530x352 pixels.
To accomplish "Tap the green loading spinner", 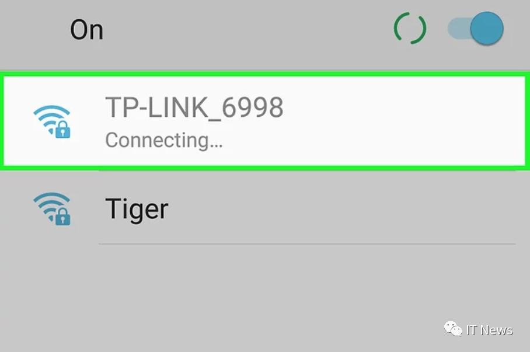I will [x=410, y=29].
